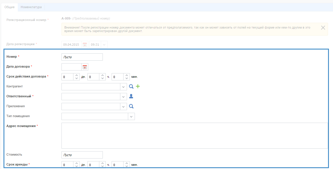The width and height of the screenshot is (333, 169).
Task: Decrease minutes in Срок действия договора
Action: coord(127,79)
